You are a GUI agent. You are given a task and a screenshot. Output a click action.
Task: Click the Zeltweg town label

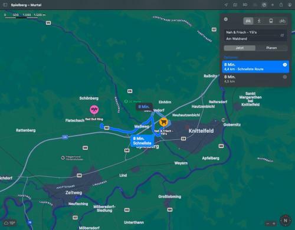click(74, 193)
